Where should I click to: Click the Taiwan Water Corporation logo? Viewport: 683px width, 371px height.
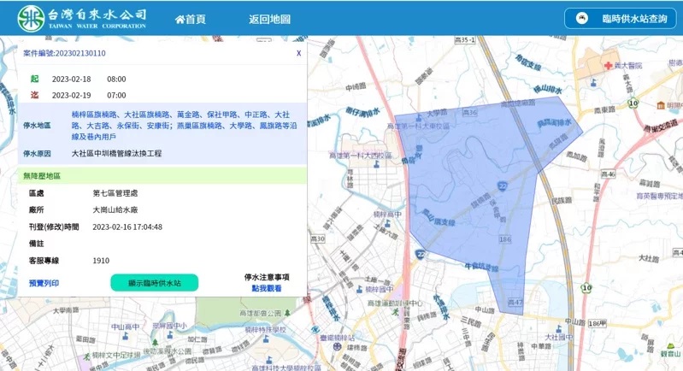pos(82,18)
